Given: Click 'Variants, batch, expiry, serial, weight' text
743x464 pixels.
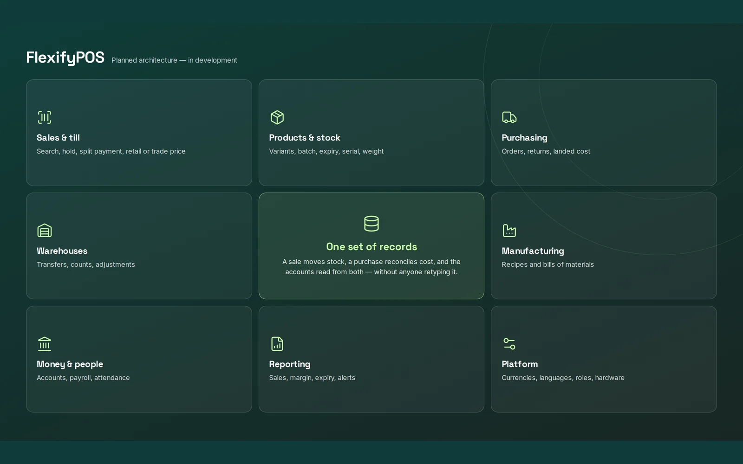Looking at the screenshot, I should 326,151.
